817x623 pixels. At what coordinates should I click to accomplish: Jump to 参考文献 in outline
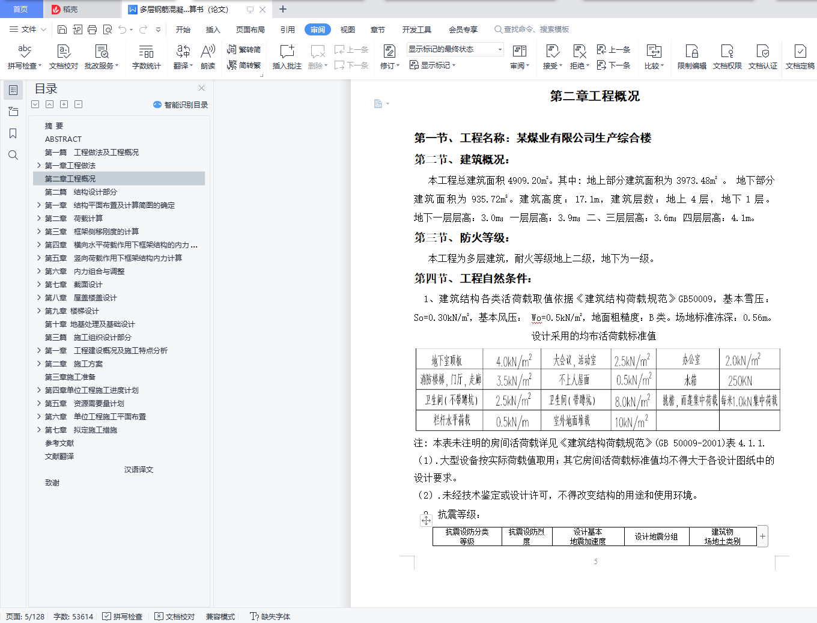coord(59,443)
